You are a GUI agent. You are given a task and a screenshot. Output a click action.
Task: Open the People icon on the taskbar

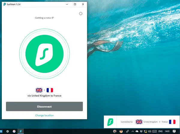point(127,131)
